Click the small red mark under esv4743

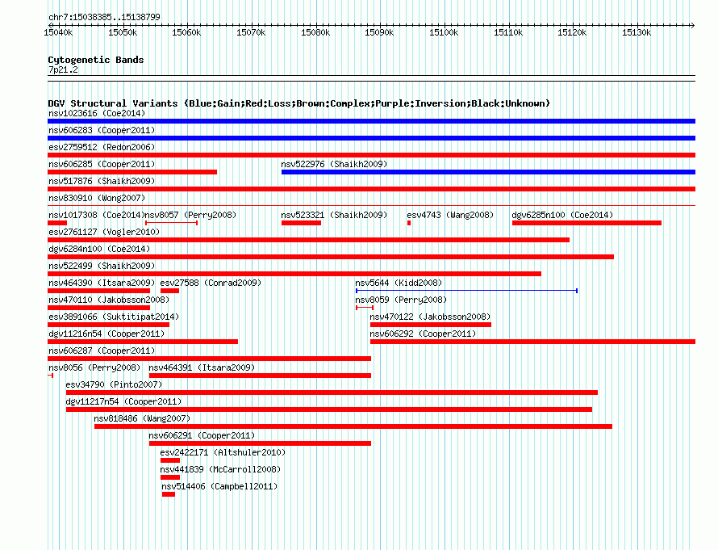(409, 223)
